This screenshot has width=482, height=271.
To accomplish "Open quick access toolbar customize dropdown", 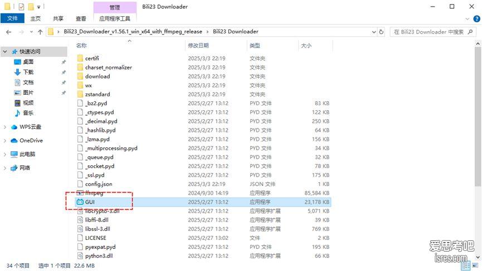I will 39,7.
